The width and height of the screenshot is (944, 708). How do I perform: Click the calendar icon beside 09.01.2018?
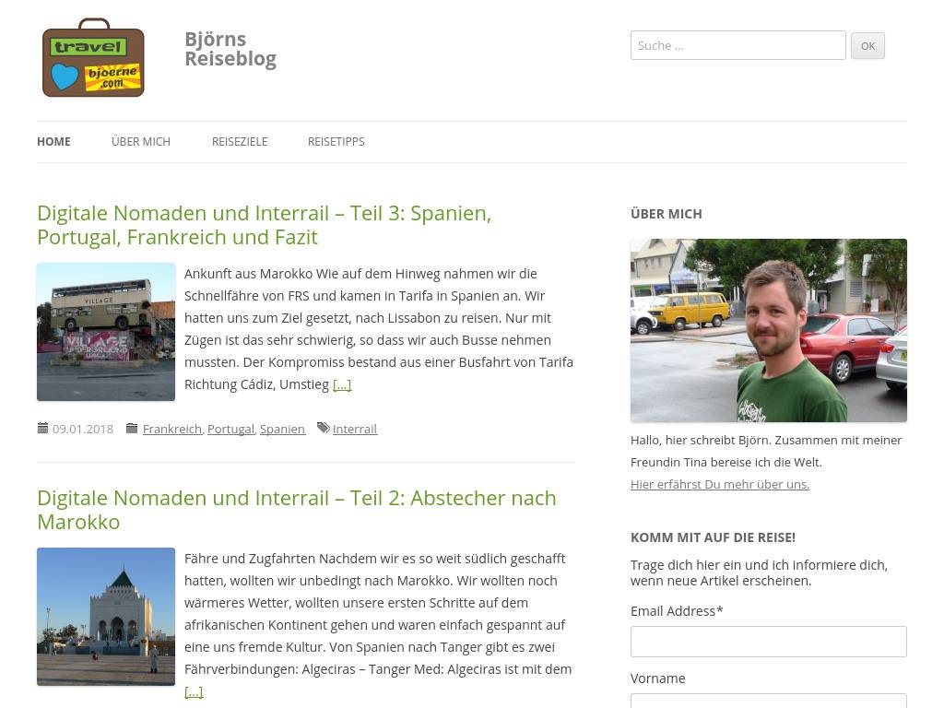point(42,428)
